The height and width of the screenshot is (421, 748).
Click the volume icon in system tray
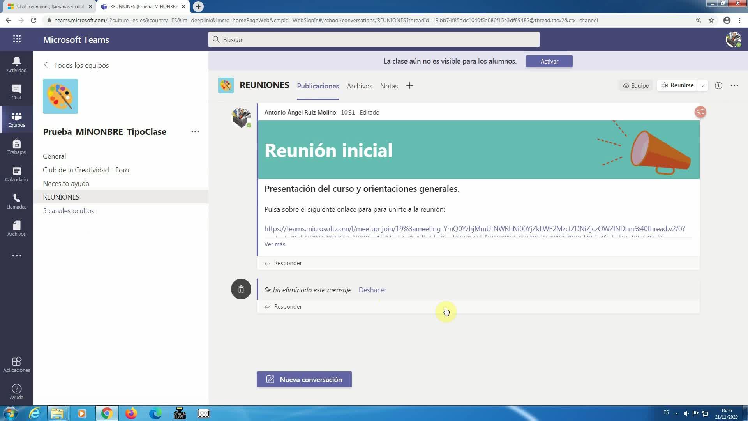(x=686, y=413)
